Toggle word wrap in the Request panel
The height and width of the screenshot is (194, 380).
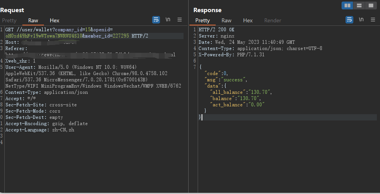pyautogui.click(x=156, y=20)
